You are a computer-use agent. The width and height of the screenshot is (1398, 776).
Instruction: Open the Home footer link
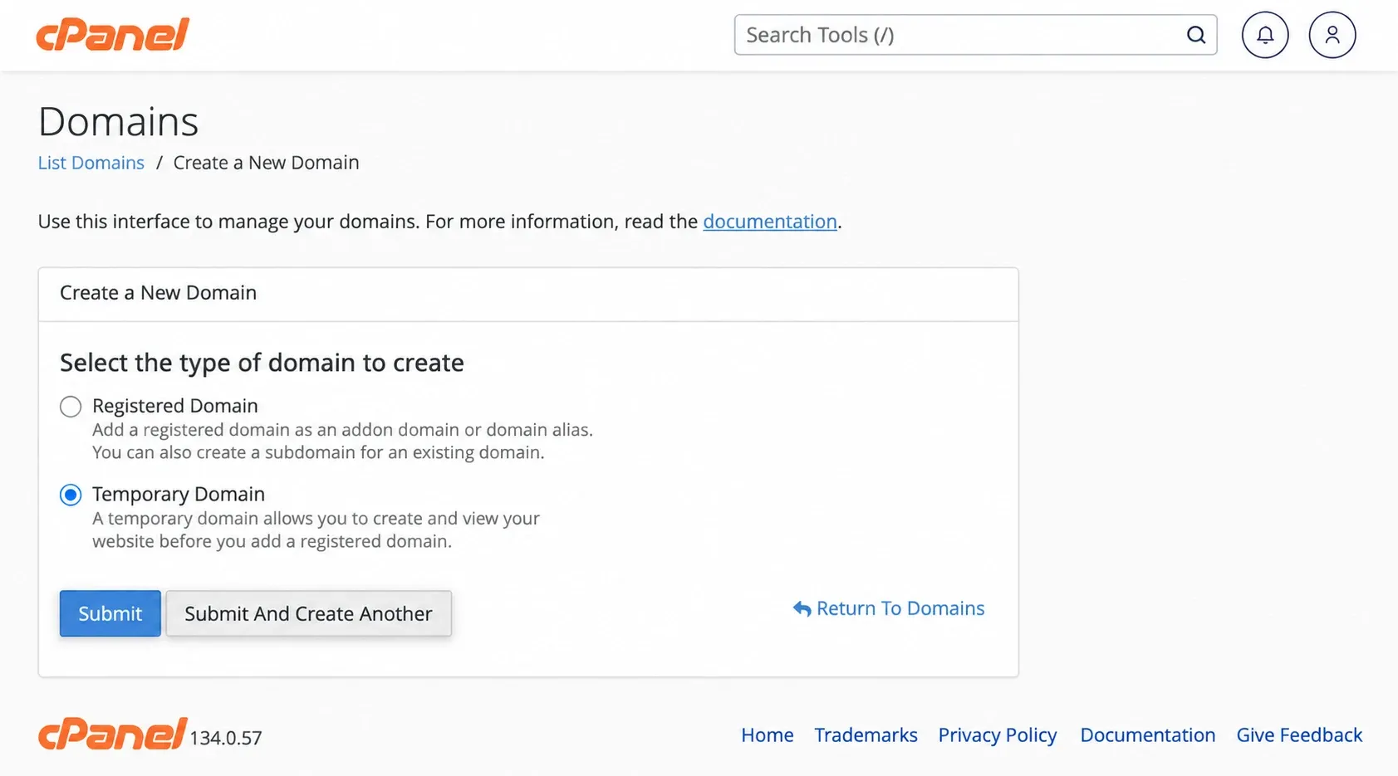(768, 735)
